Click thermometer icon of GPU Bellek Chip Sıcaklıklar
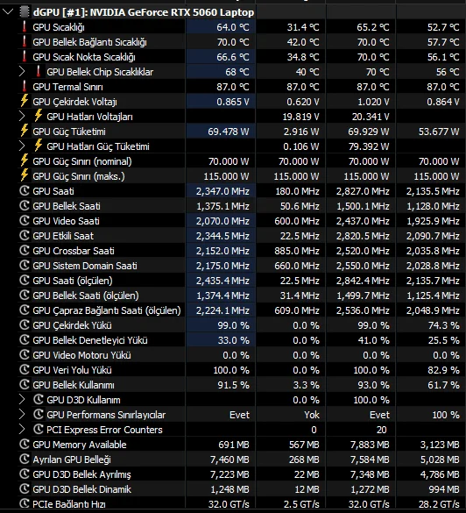Screen dimensions: 466x513 [39, 71]
